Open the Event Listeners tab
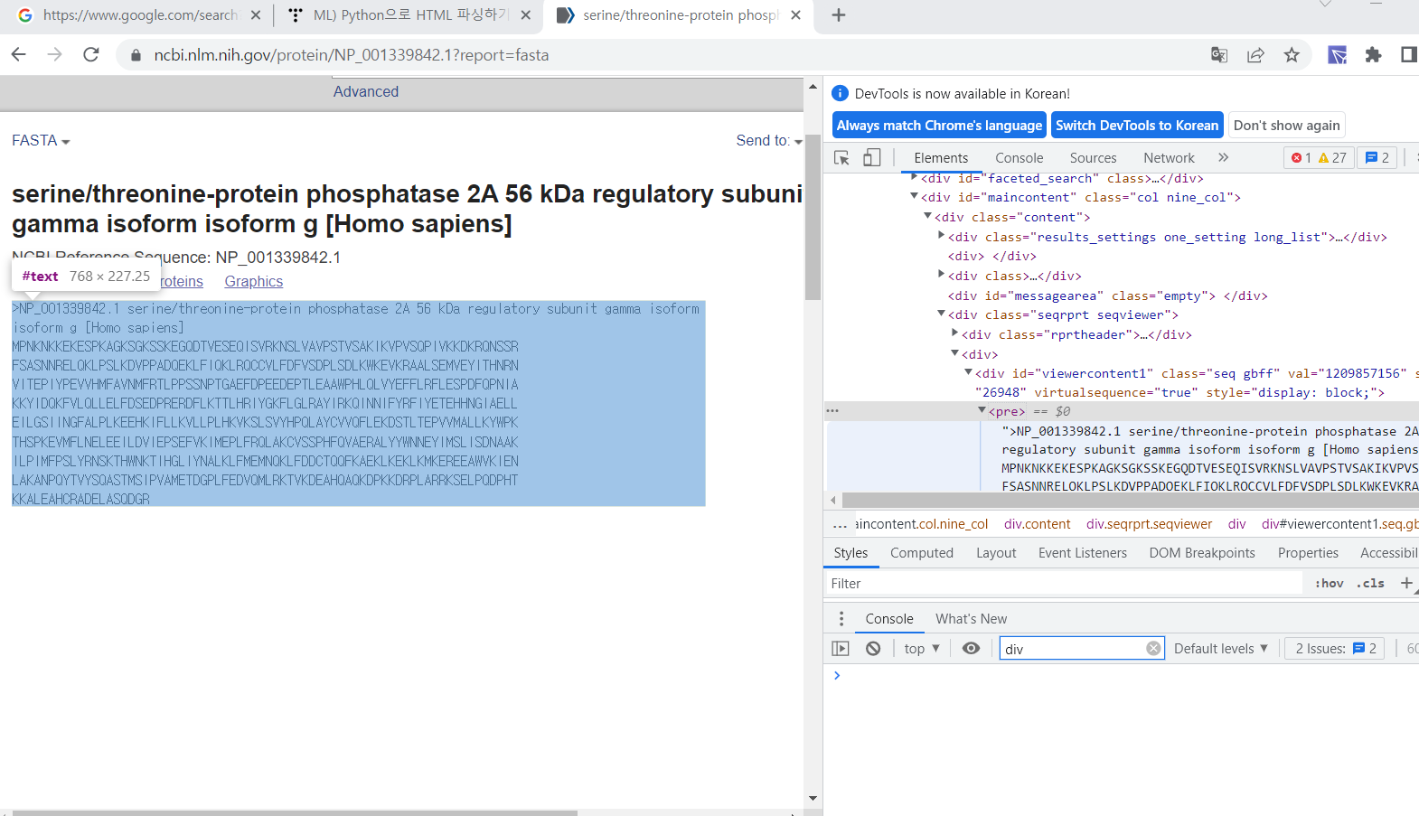This screenshot has width=1419, height=816. (1083, 553)
